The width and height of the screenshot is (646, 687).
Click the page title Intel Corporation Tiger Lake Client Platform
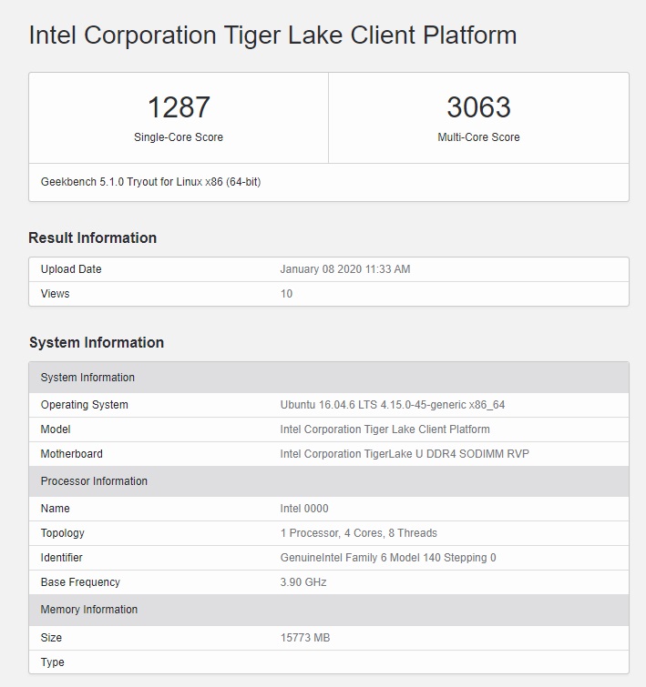[272, 35]
